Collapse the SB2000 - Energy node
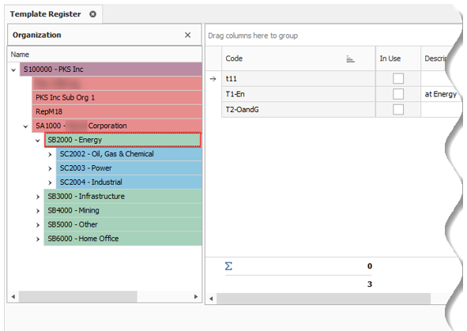The width and height of the screenshot is (467, 331). pos(37,141)
